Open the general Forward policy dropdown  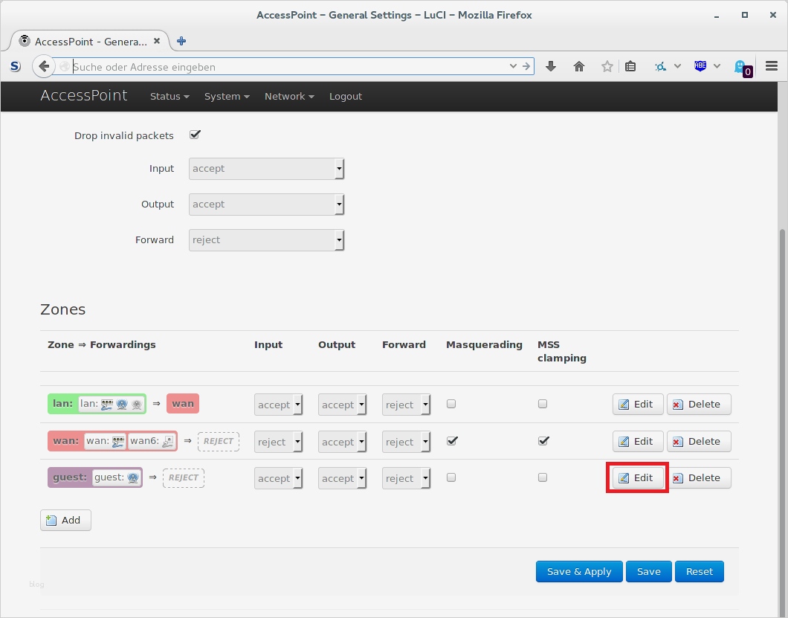pyautogui.click(x=266, y=240)
